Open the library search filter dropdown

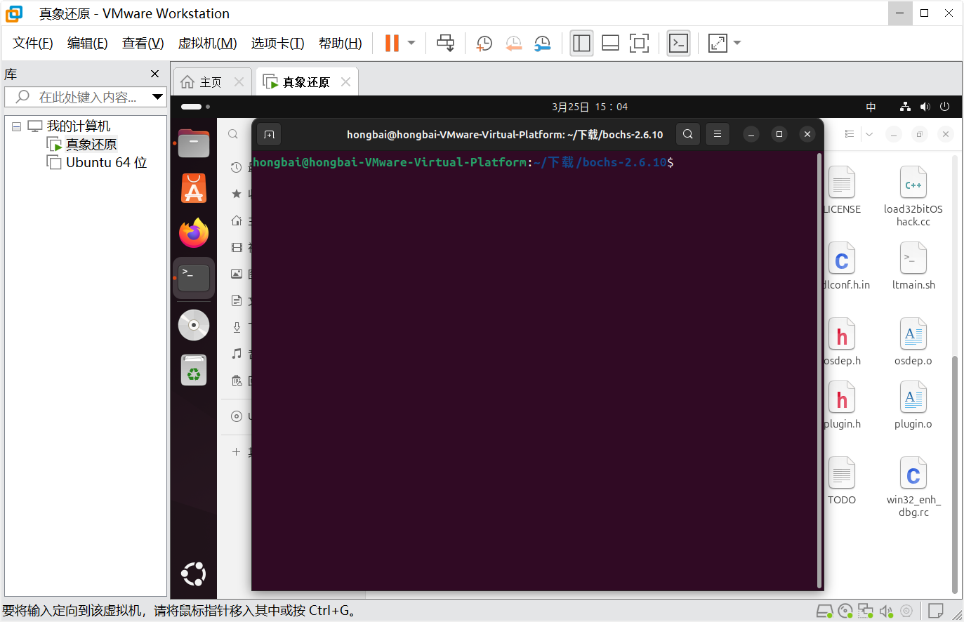coord(158,97)
